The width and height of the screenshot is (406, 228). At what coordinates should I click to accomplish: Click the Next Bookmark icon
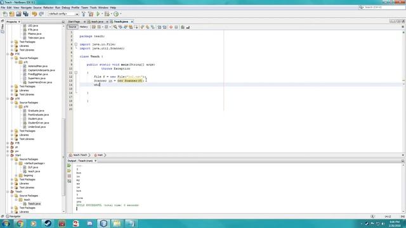coord(147,27)
